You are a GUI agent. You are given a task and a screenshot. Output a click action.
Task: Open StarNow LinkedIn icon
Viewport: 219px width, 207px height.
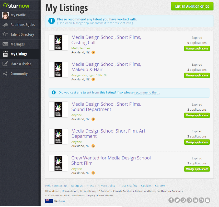point(195,200)
